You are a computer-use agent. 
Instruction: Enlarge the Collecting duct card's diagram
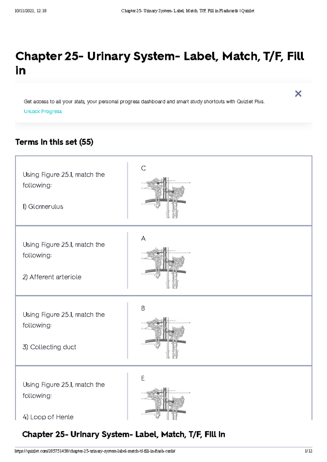165,338
